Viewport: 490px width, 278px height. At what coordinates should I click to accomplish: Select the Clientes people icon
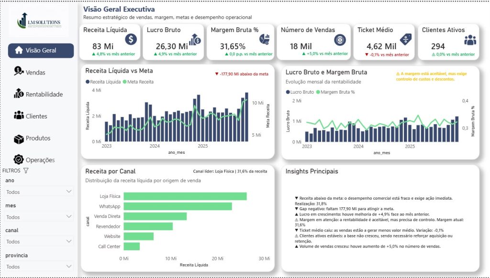coord(19,115)
